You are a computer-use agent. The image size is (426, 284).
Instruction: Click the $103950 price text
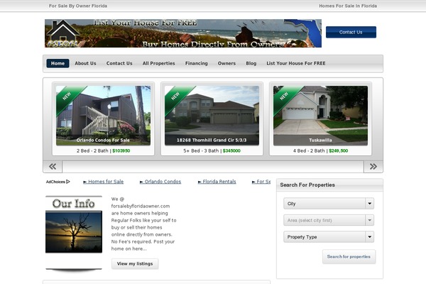121,151
